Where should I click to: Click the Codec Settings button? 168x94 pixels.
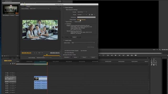click(91, 47)
